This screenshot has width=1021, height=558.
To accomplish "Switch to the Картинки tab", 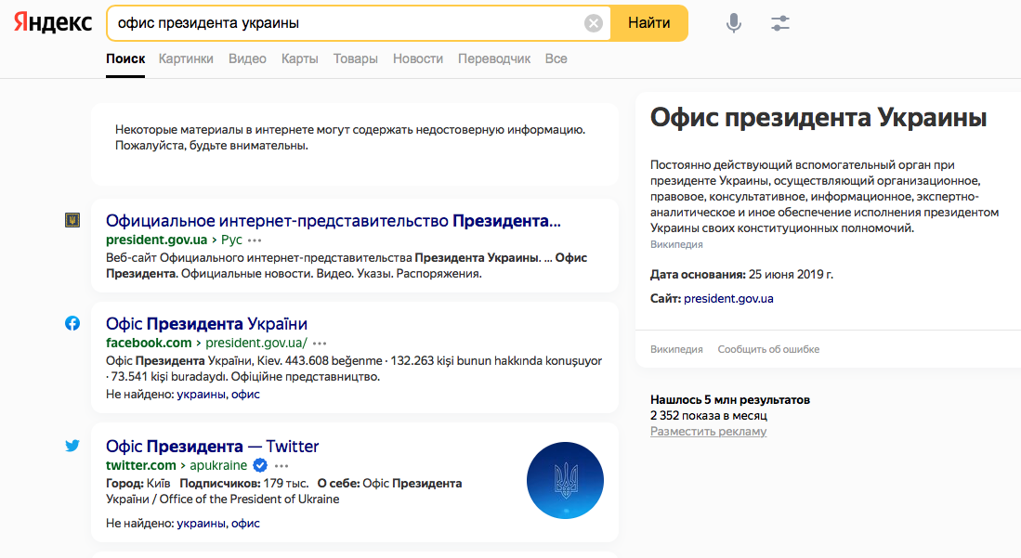I will click(x=186, y=58).
